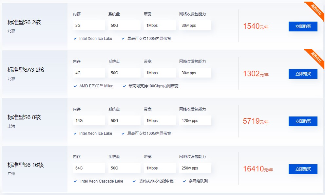Click 50G system disk field in S6 8核 row
This screenshot has width=325, height=195.
[124, 120]
